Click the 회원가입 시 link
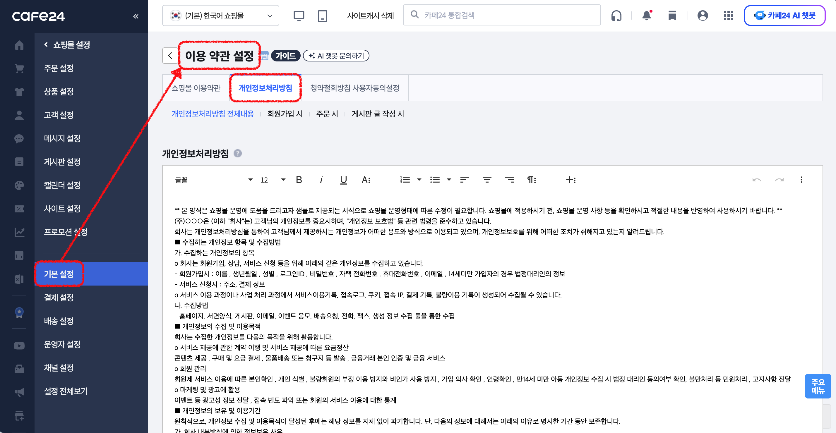Viewport: 836px width, 433px height. tap(285, 114)
